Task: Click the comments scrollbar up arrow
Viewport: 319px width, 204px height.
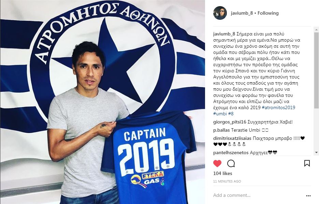Action: click(316, 30)
